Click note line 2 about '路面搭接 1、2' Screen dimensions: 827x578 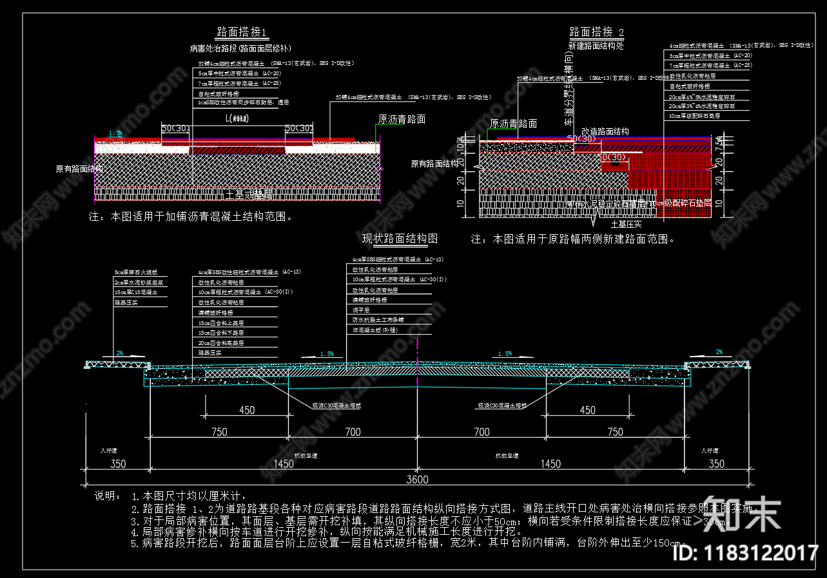(x=443, y=508)
